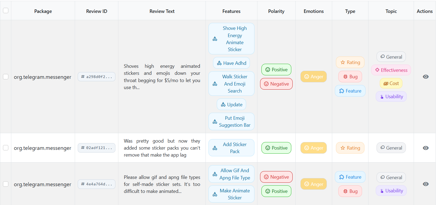Select the Cost topic tag

[391, 83]
